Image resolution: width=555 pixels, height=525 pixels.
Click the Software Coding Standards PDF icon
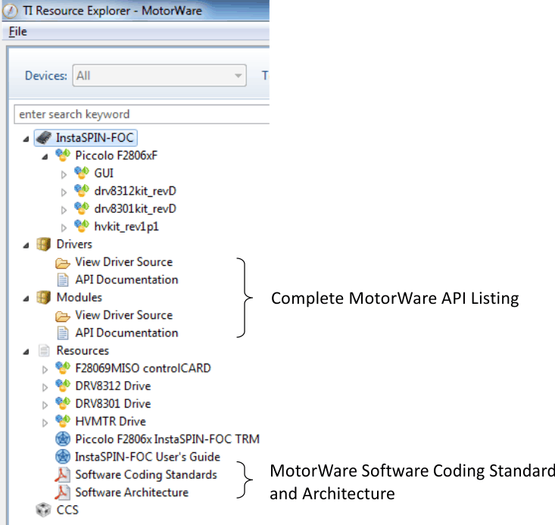(x=63, y=474)
